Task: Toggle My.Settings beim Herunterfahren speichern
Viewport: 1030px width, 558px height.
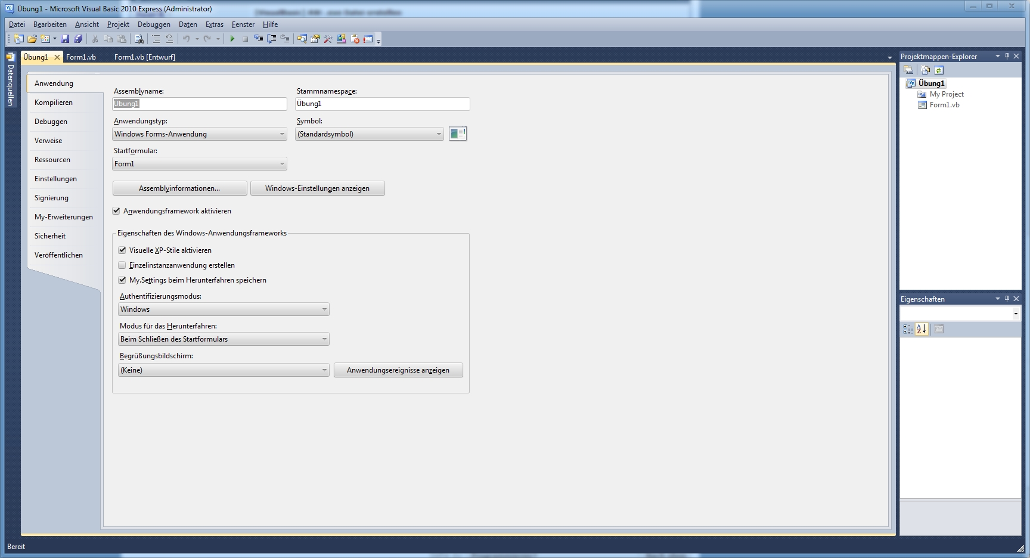Action: (122, 280)
